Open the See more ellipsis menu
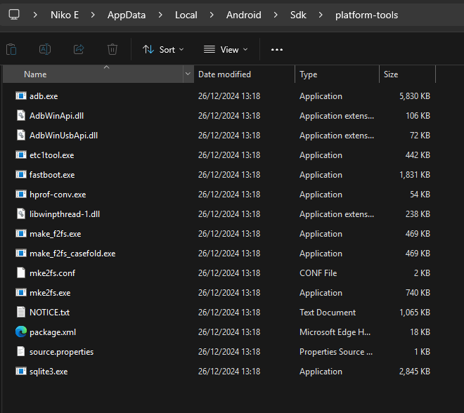Image resolution: width=464 pixels, height=413 pixels. pos(277,50)
